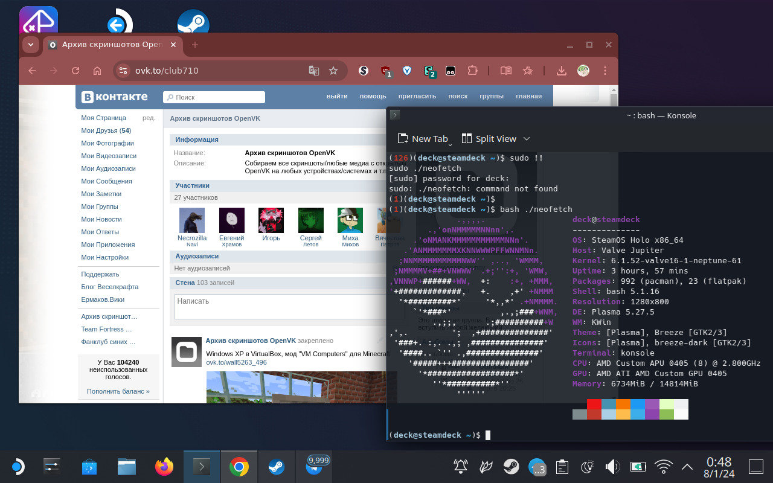Open the battery status tray icon
Screen dimensions: 773x483
click(x=638, y=467)
